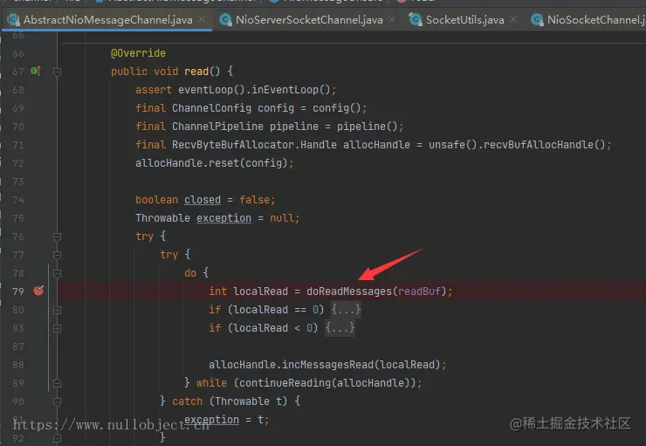Click Throwable in the catch clause
Image resolution: width=646 pixels, height=446 pixels.
243,401
